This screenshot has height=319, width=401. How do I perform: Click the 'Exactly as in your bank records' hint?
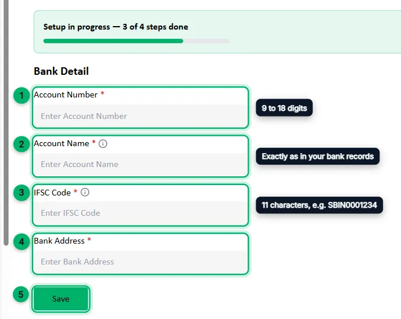click(318, 156)
